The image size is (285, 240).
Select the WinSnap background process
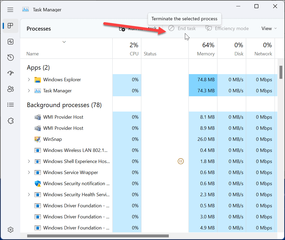coord(52,139)
